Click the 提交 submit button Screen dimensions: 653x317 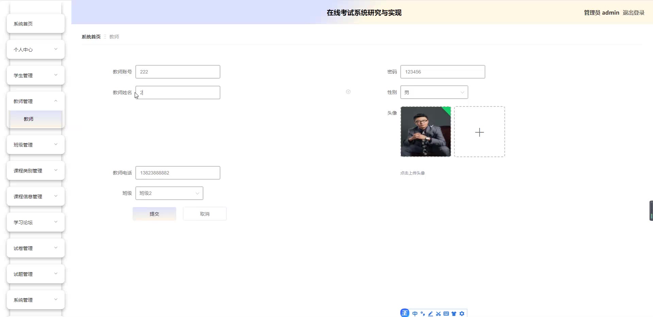pos(154,214)
